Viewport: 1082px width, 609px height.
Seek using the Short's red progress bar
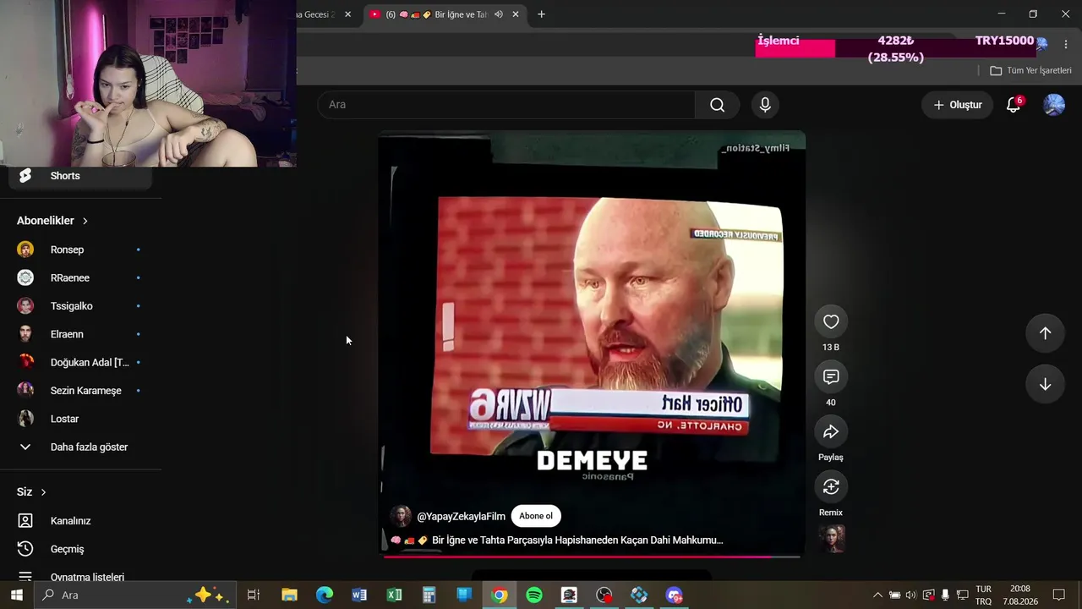point(592,557)
